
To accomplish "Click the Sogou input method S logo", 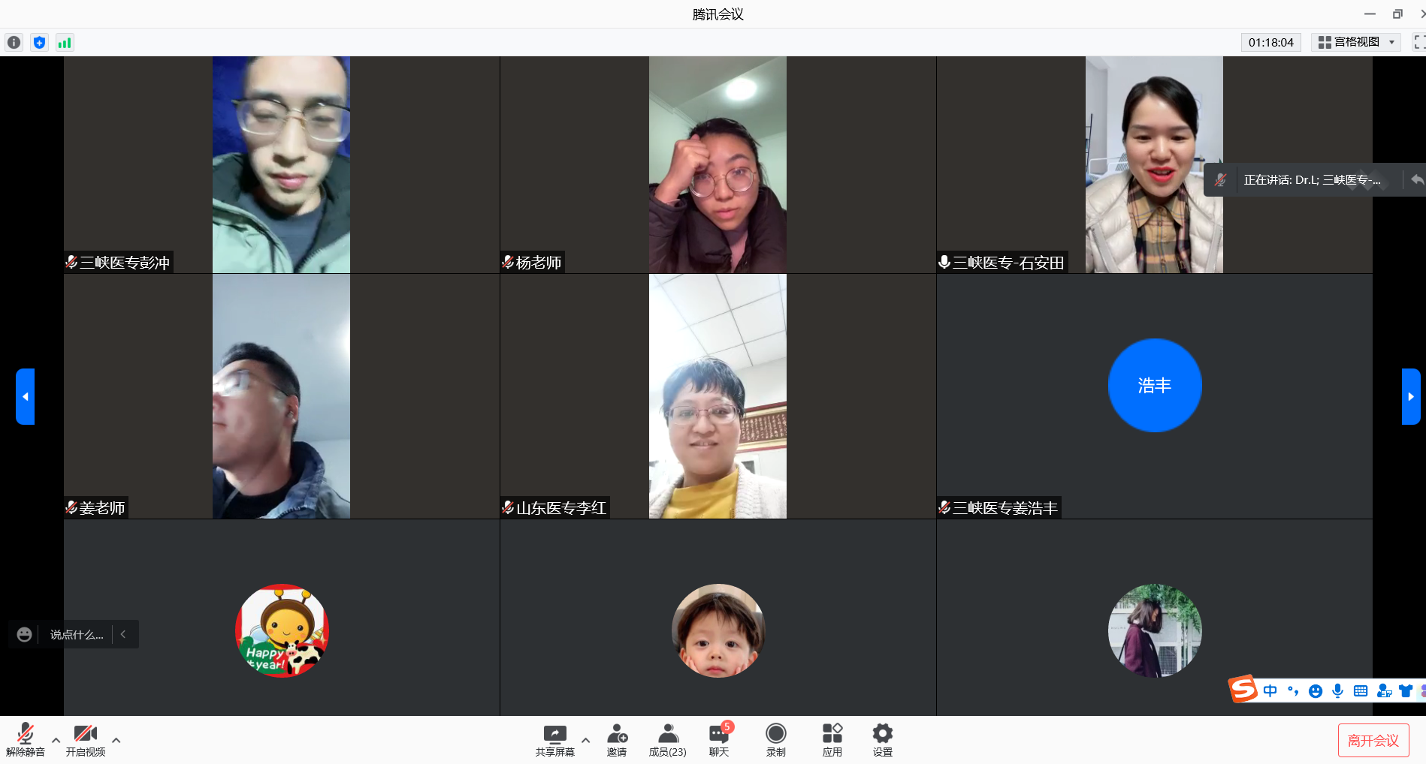I will point(1243,689).
